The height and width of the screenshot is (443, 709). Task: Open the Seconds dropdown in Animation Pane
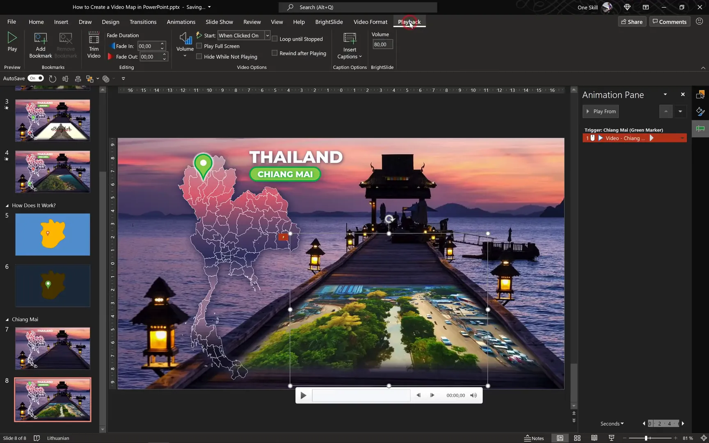point(611,423)
